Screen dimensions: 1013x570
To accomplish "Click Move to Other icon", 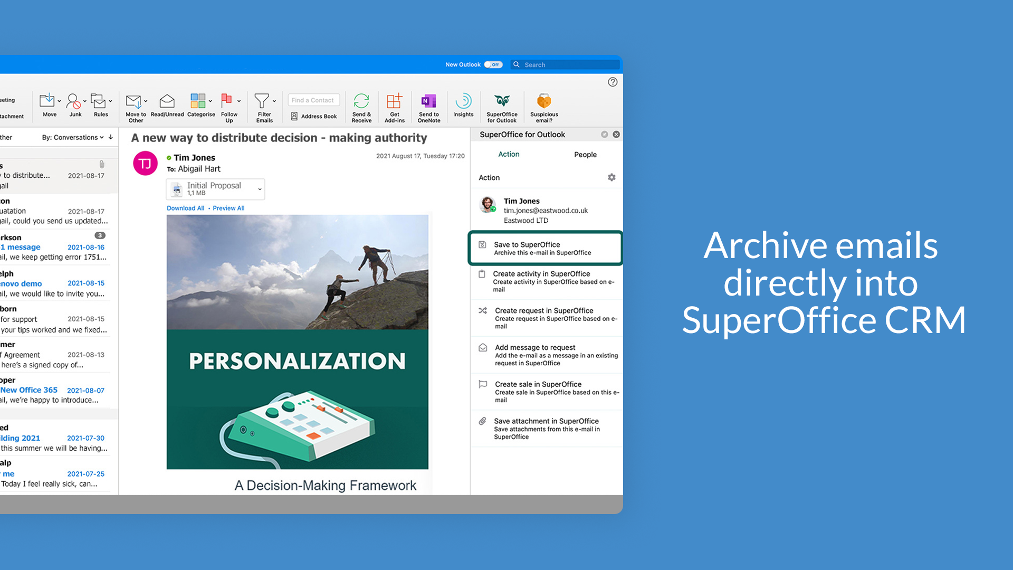I will (133, 101).
